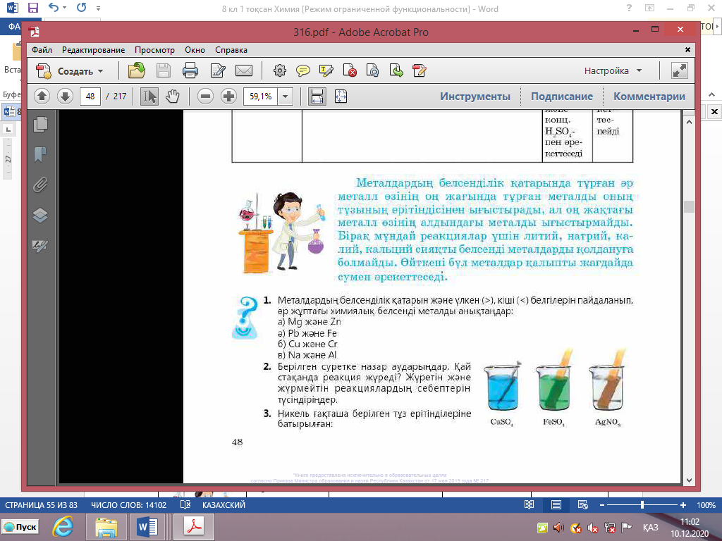Show signatures panel icon

point(40,246)
